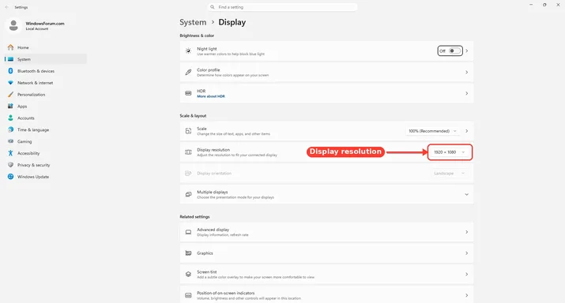Click the More about HDR link
Image resolution: width=565 pixels, height=303 pixels.
point(211,96)
